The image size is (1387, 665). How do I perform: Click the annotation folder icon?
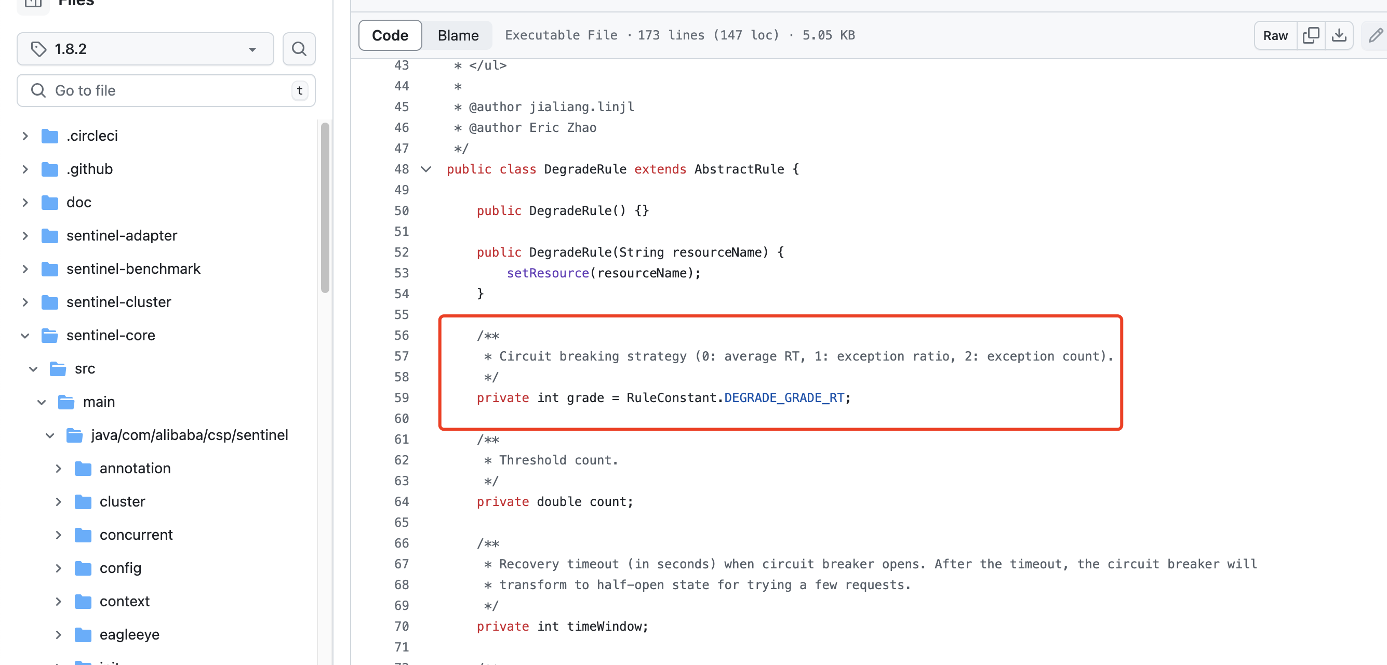click(83, 469)
